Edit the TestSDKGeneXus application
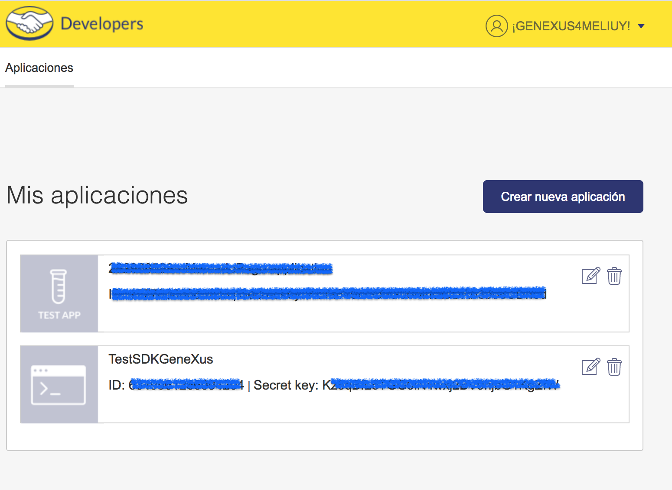Image resolution: width=672 pixels, height=490 pixels. coord(590,367)
